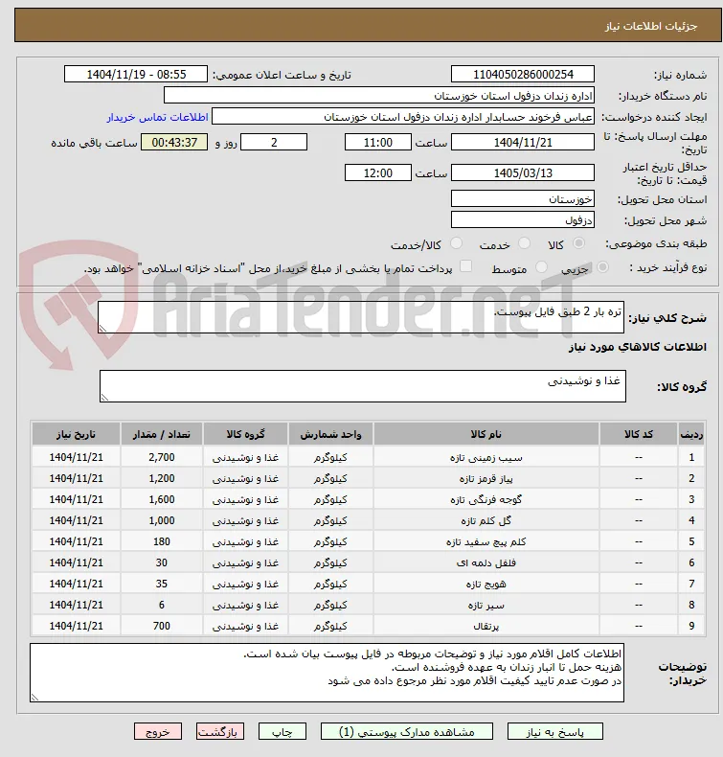Click the تعداد / مقدار column header

click(x=162, y=434)
